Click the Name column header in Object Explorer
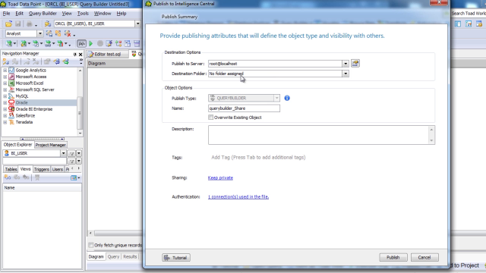Viewport: 486px width, 273px height. point(43,188)
